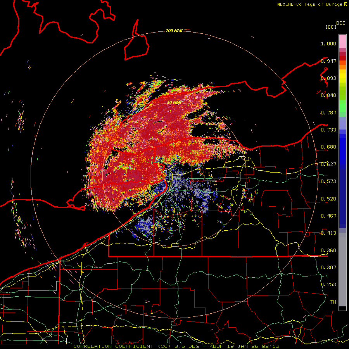Click the 0.893 legend value
349x349 pixels.
(328, 78)
